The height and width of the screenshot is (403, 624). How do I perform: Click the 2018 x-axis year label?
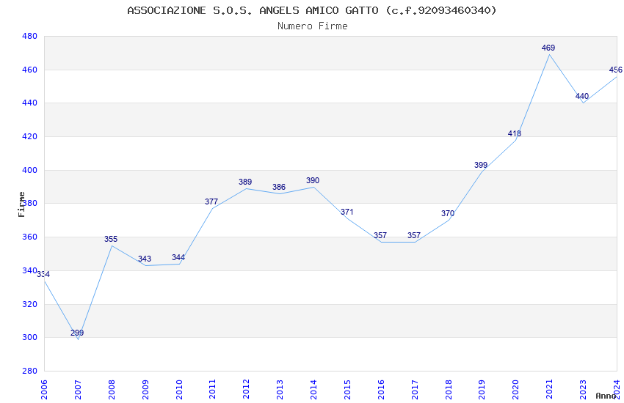(x=449, y=389)
